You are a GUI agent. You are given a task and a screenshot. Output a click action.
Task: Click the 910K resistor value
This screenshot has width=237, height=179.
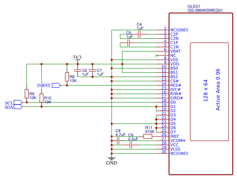[150, 132]
